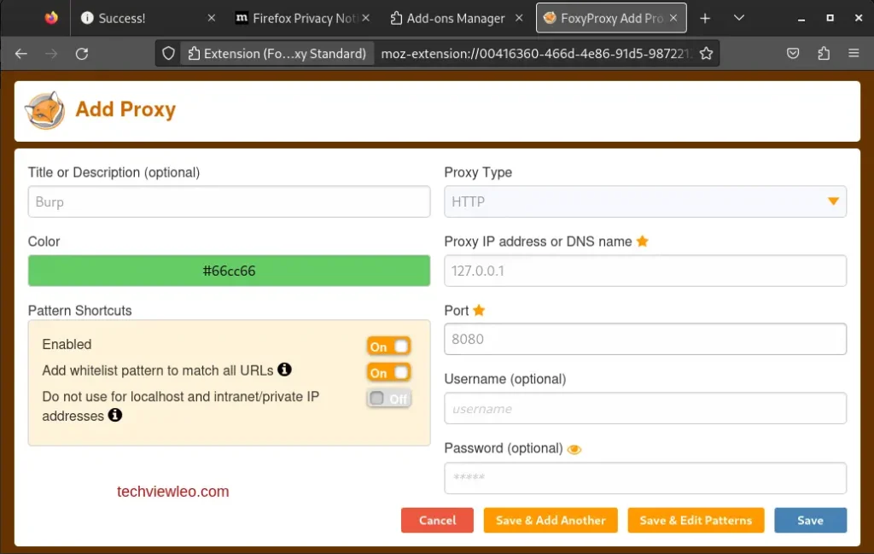Open the Extensions puzzle-piece panel
Image resolution: width=874 pixels, height=554 pixels.
(823, 53)
